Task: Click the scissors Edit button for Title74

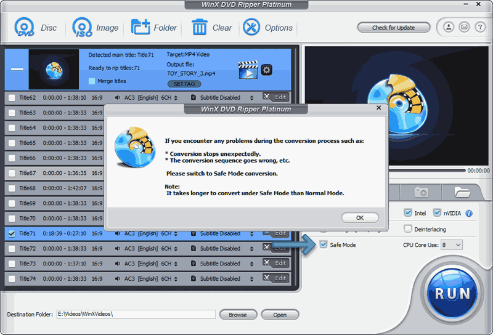Action: (275, 278)
